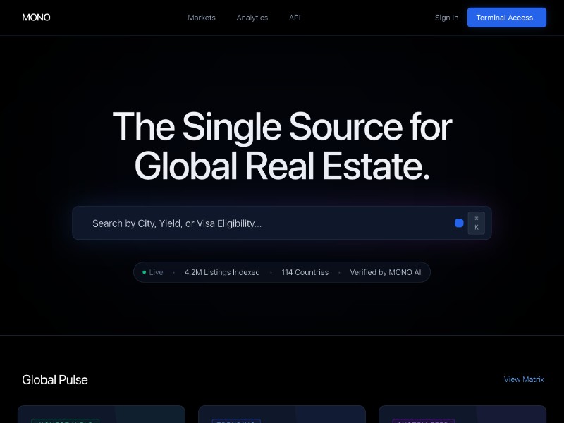Open the API nav link
The image size is (564, 423).
click(x=295, y=18)
